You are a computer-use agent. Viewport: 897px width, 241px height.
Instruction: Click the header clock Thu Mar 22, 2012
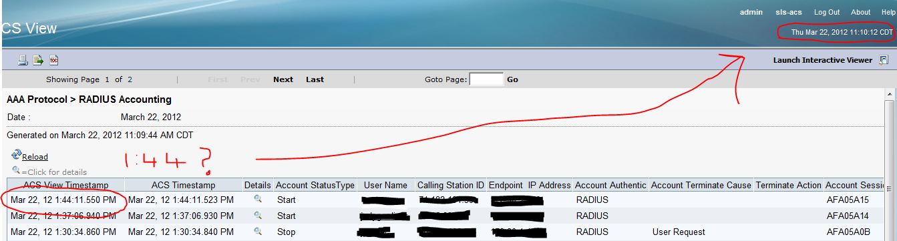pos(842,32)
